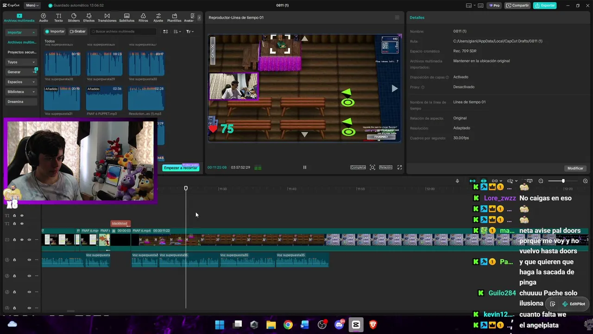
Task: Toggle visibility of the top text track
Action: 22,216
